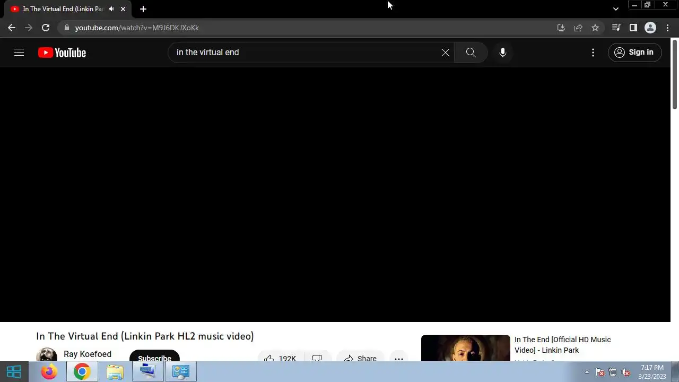Viewport: 679px width, 382px height.
Task: Like the video with 192K likes
Action: coord(280,356)
